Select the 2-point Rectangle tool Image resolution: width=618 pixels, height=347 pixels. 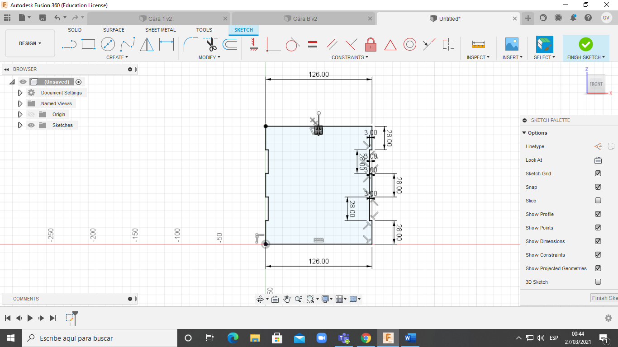coord(88,44)
